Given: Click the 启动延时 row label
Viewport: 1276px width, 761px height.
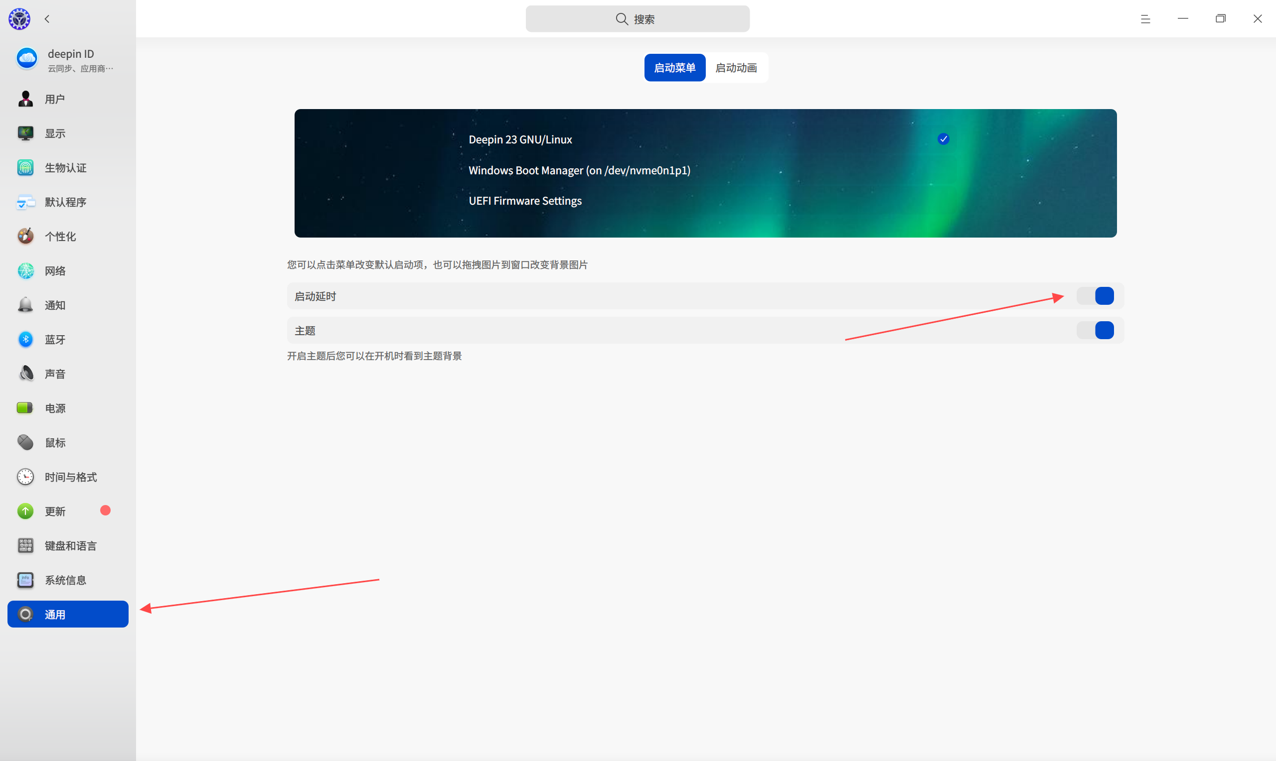Looking at the screenshot, I should [315, 296].
